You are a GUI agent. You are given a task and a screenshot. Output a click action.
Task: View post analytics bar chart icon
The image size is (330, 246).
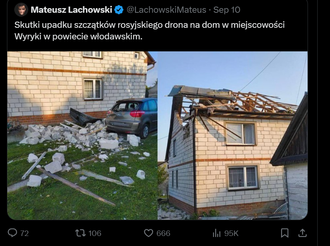click(217, 233)
